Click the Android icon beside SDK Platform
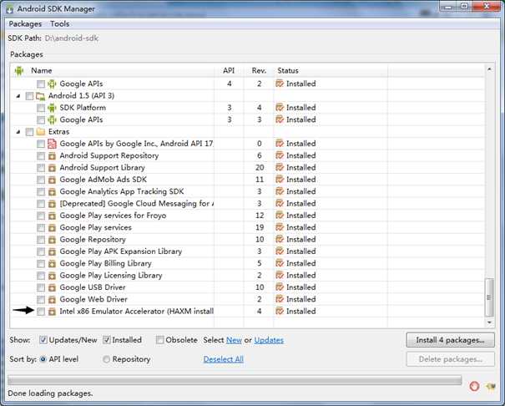The image size is (505, 406). pyautogui.click(x=52, y=108)
